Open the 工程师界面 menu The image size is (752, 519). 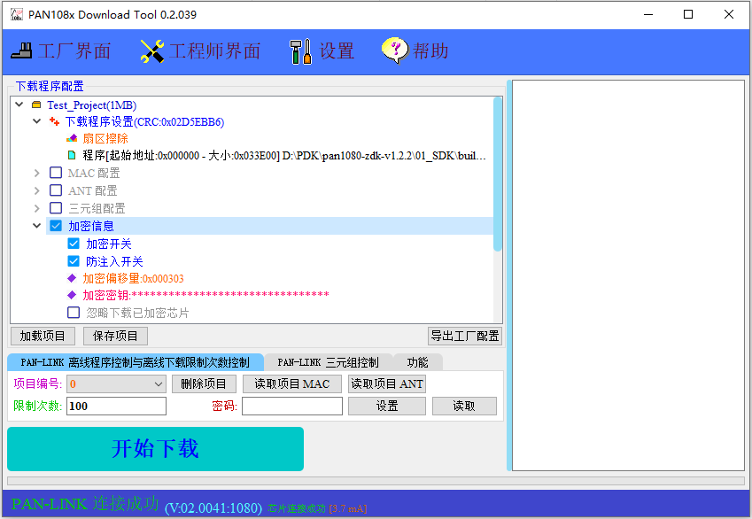(x=200, y=50)
